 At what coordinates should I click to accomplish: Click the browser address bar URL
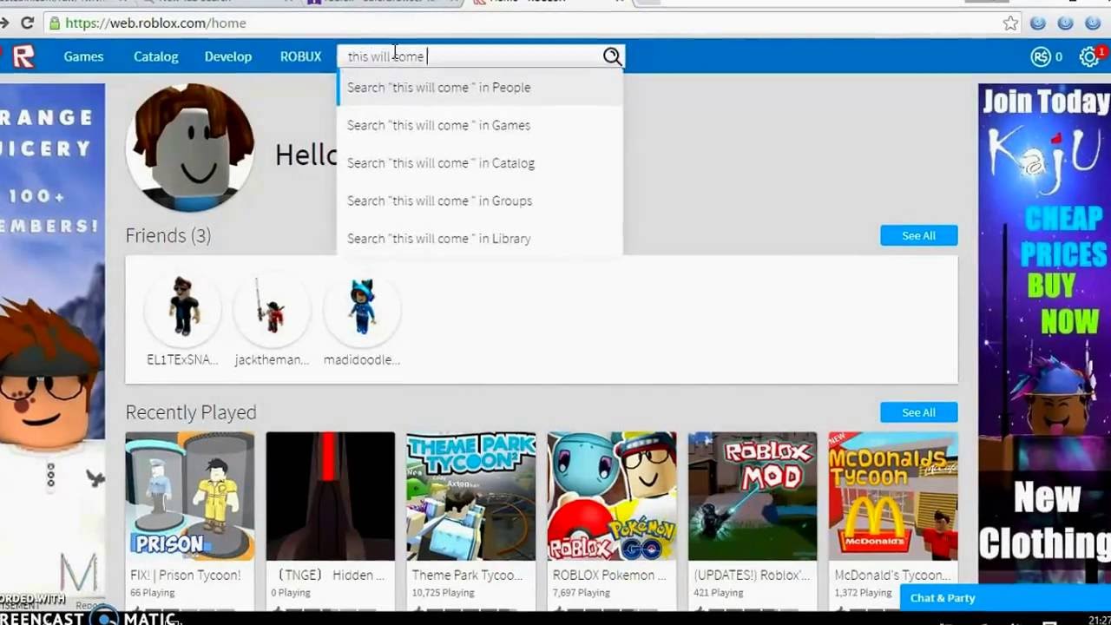[156, 23]
